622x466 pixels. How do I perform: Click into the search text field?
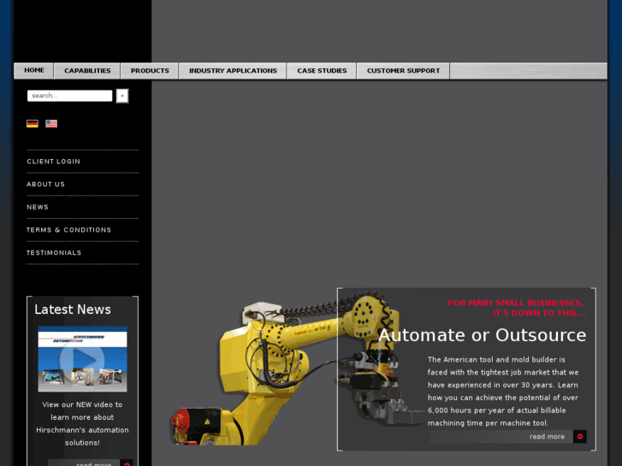[69, 96]
